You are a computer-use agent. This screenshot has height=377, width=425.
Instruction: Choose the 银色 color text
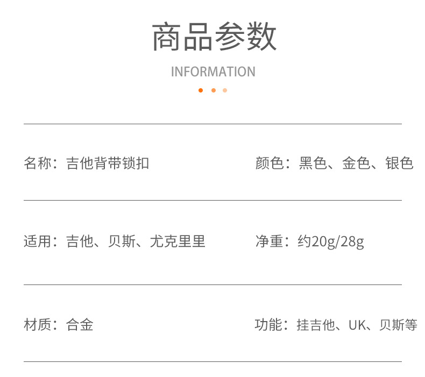tap(399, 163)
